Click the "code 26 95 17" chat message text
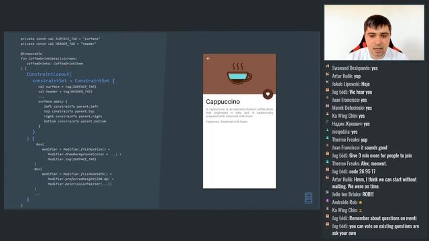The image size is (429, 241). [x=362, y=171]
